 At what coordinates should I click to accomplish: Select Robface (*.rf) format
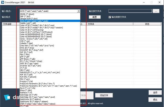coord(50,93)
